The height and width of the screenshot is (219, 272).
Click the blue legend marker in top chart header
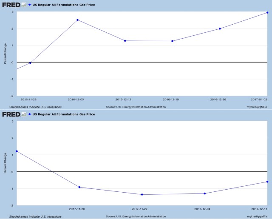coord(30,5)
